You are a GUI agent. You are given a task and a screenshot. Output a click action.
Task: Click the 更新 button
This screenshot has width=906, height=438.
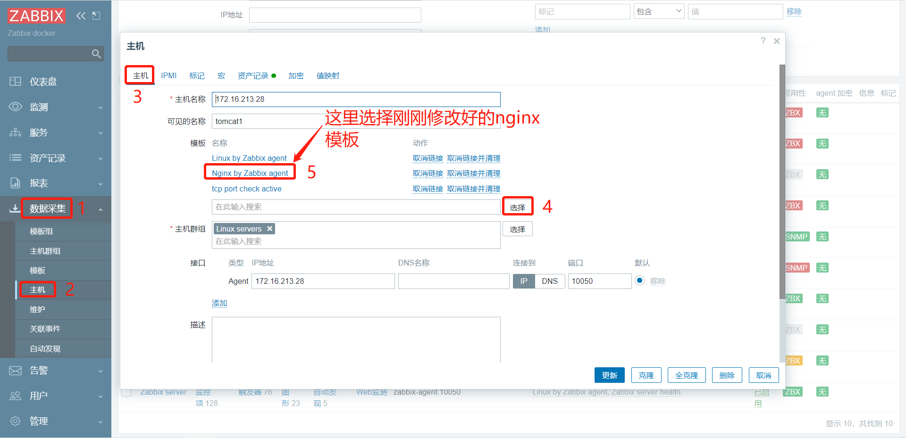click(610, 375)
